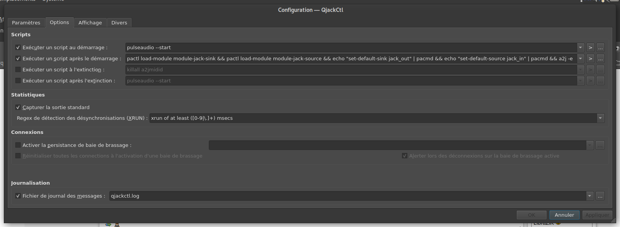This screenshot has width=620, height=227.
Task: Enable 'Activer la persistance de baie de brassage'
Action: tap(18, 145)
